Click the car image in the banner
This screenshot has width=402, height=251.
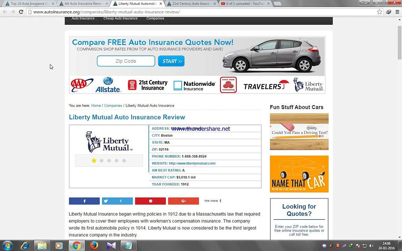click(x=271, y=55)
